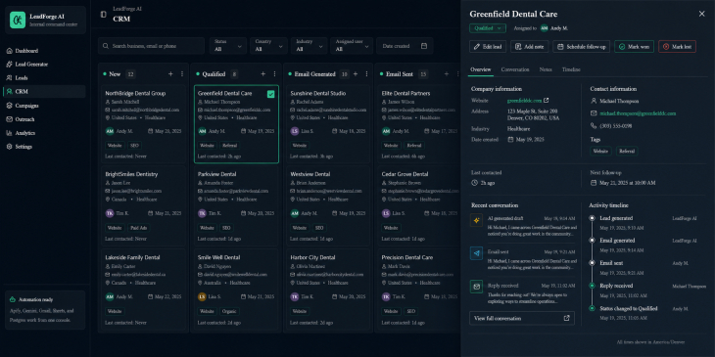Click the AI generated draft sparkle icon
This screenshot has width=715, height=357.
(x=477, y=220)
